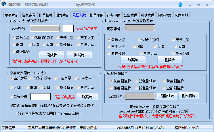Go to the 保护GS端 tab
The width and height of the screenshot is (214, 132).
coord(164,15)
